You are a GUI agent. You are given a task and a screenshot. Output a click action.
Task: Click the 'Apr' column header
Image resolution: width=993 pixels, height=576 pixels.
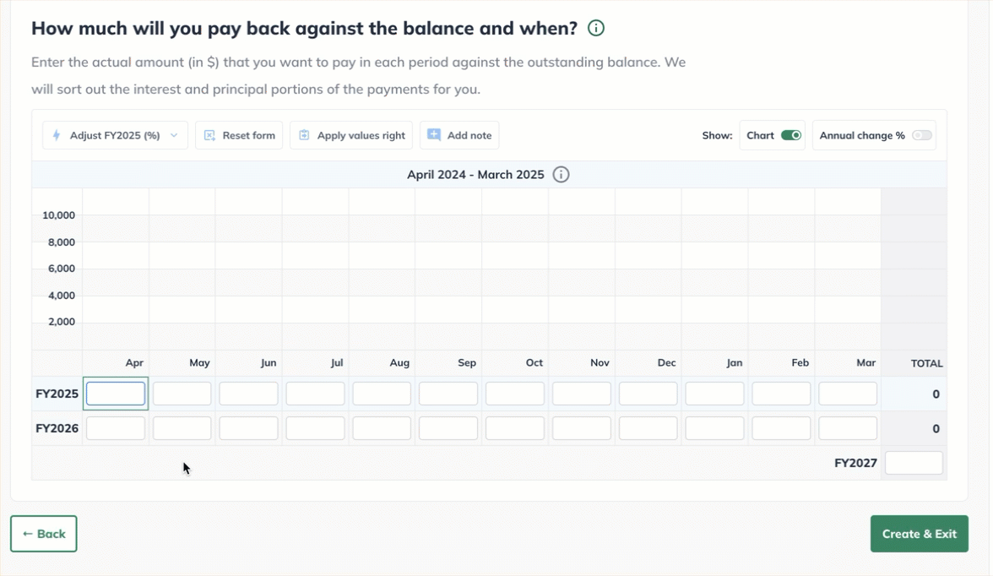pos(134,362)
